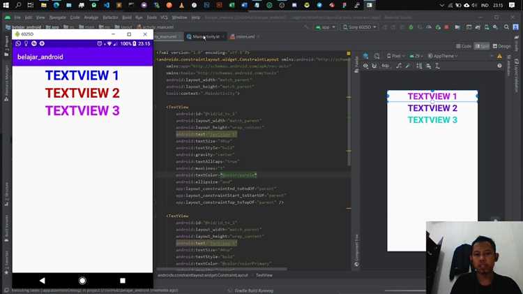
Task: Open the Sony device selector dropdown
Action: (360, 27)
